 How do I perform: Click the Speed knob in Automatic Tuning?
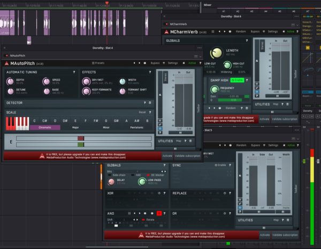click(46, 81)
